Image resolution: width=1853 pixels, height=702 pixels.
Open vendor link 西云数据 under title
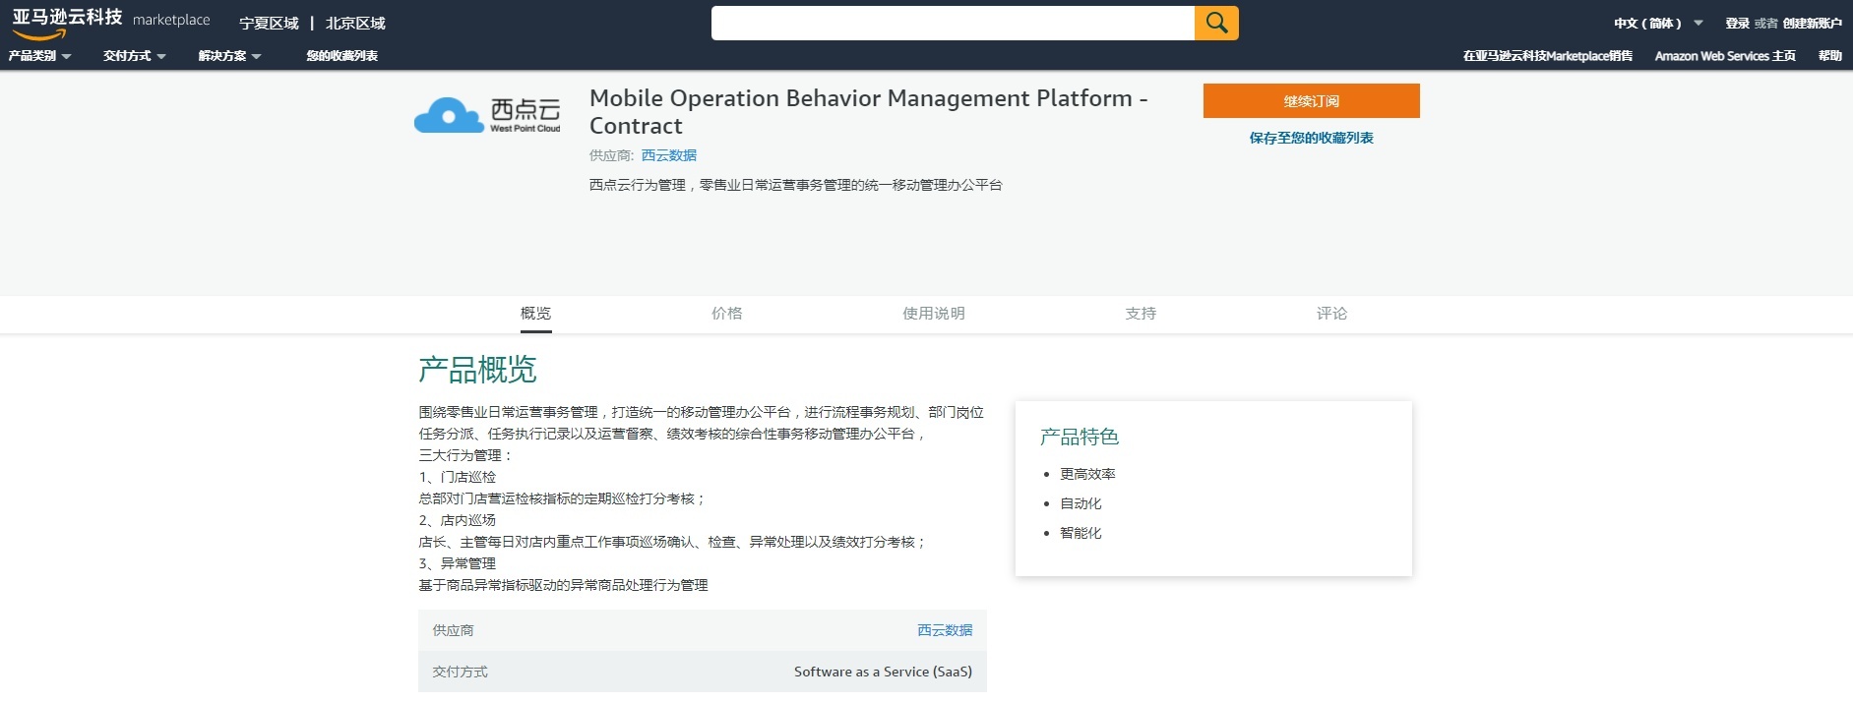point(669,155)
